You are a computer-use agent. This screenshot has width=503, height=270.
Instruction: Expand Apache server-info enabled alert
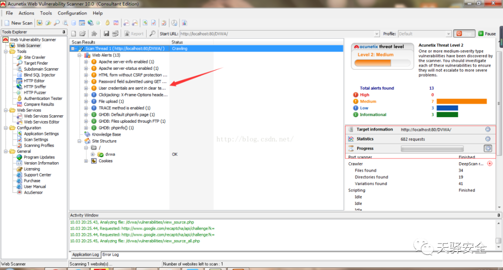[x=86, y=62]
